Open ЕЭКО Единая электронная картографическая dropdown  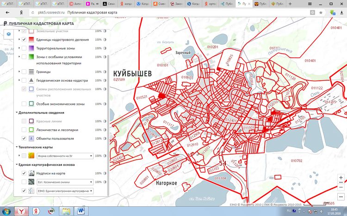pos(65,191)
